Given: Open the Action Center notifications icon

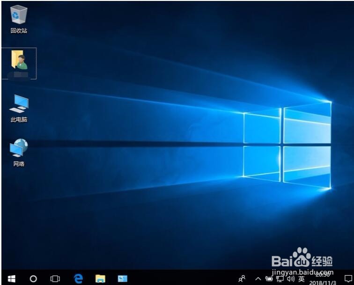Looking at the screenshot, I should point(348,278).
